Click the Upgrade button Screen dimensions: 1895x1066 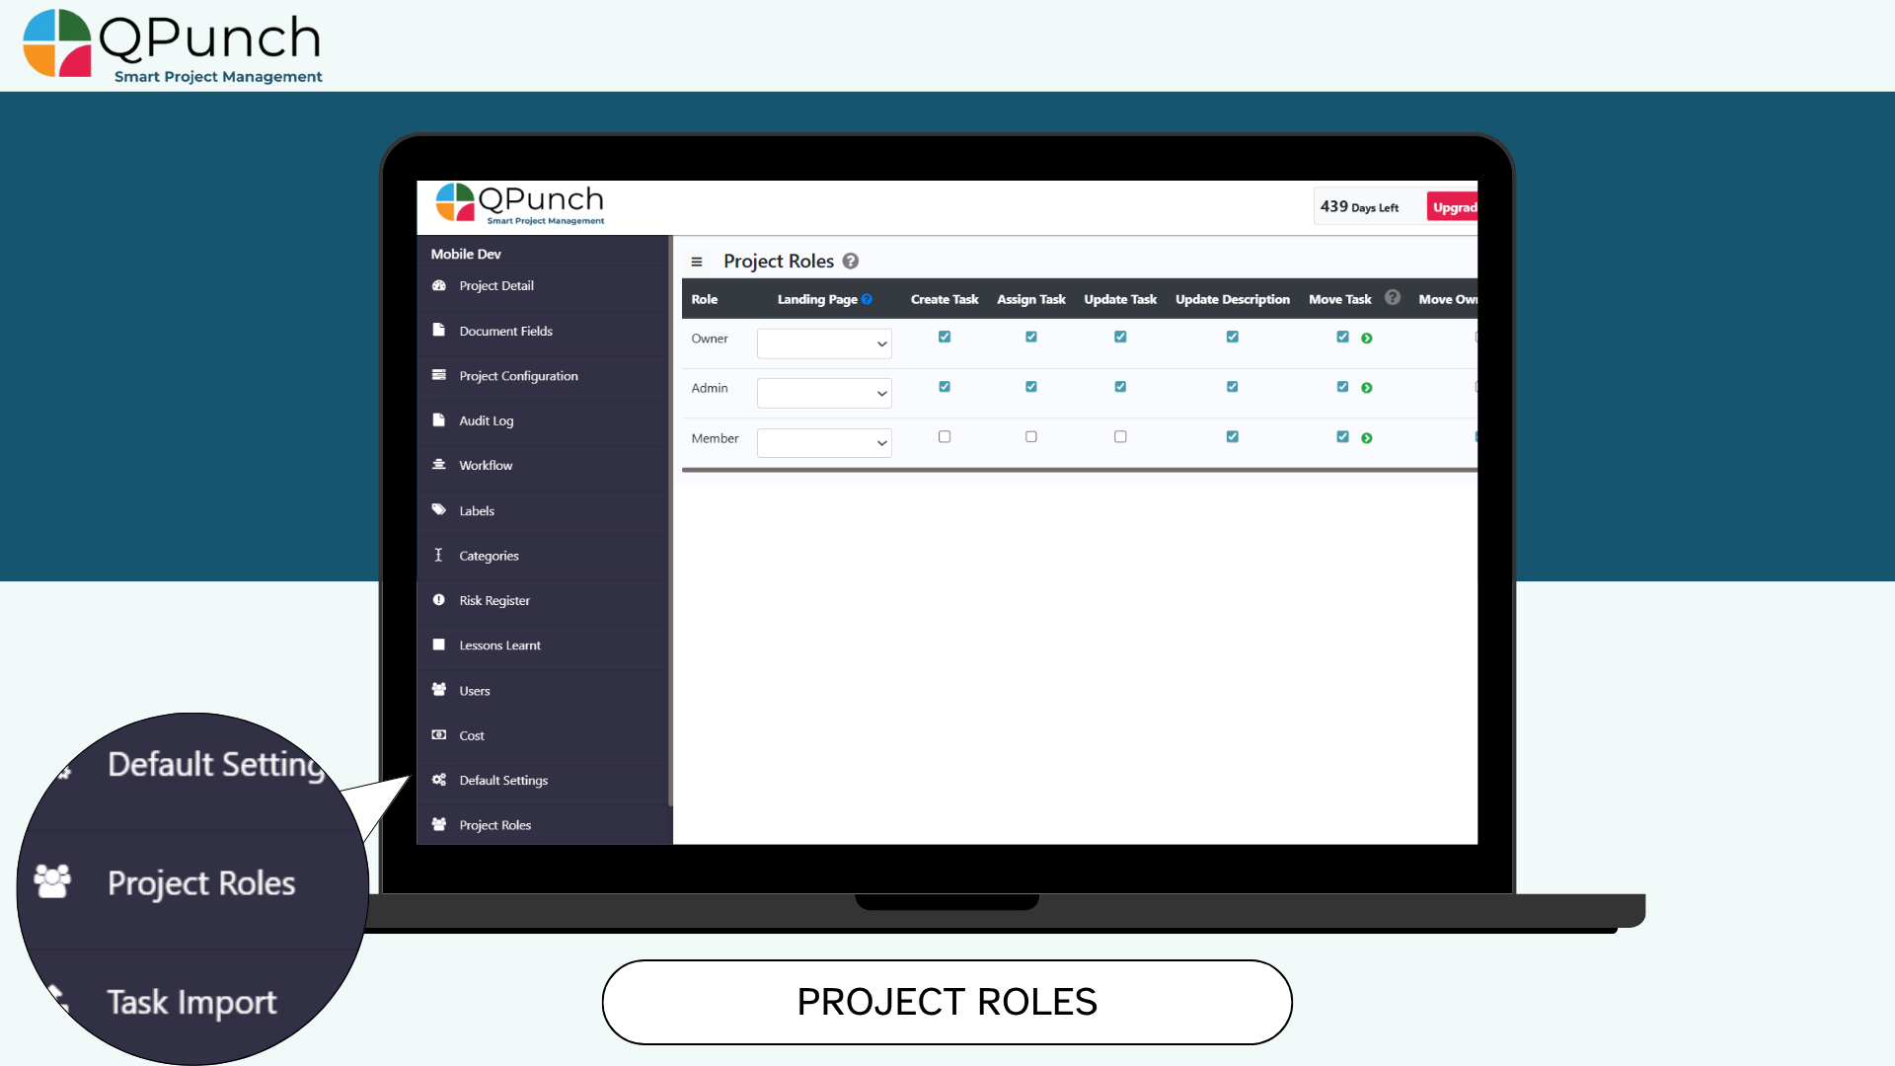(1453, 207)
